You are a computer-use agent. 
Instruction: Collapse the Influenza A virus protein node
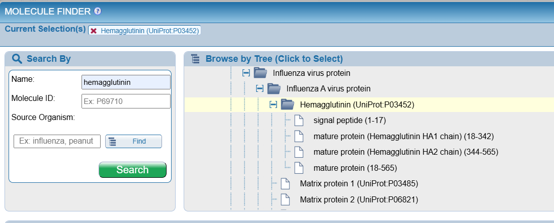[x=260, y=89]
